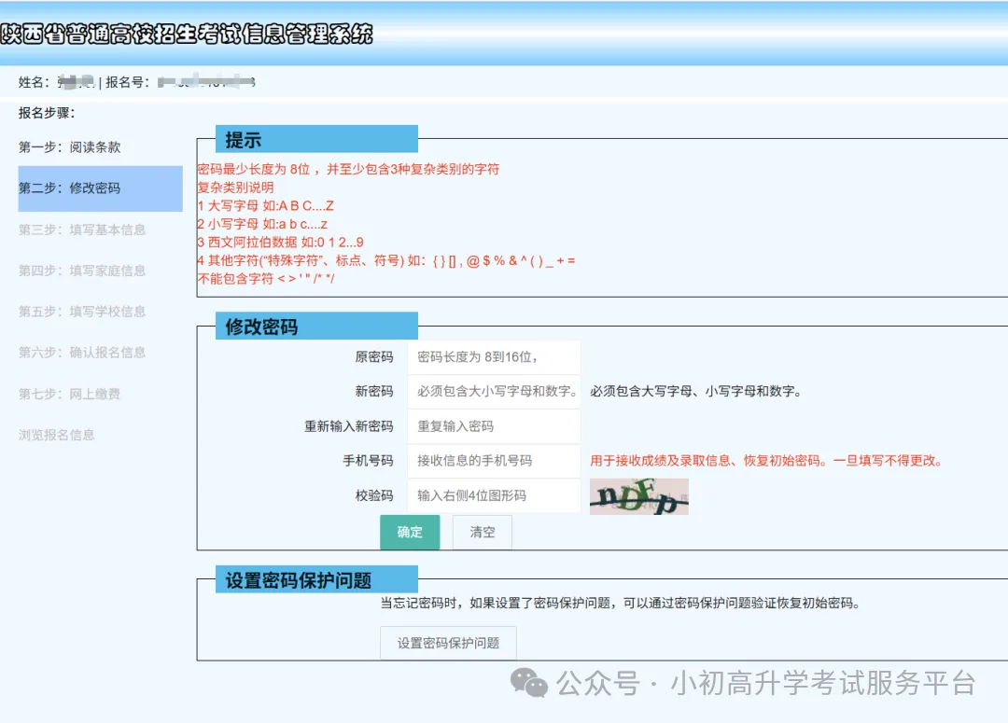Click the 校验码 field label
Screen dimensions: 1008x723
point(374,495)
